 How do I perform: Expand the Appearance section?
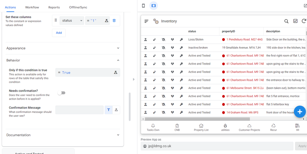tap(63, 48)
